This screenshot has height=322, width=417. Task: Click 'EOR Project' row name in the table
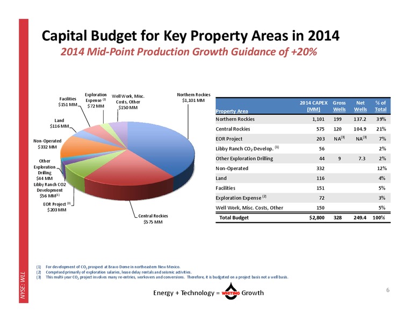coord(229,138)
